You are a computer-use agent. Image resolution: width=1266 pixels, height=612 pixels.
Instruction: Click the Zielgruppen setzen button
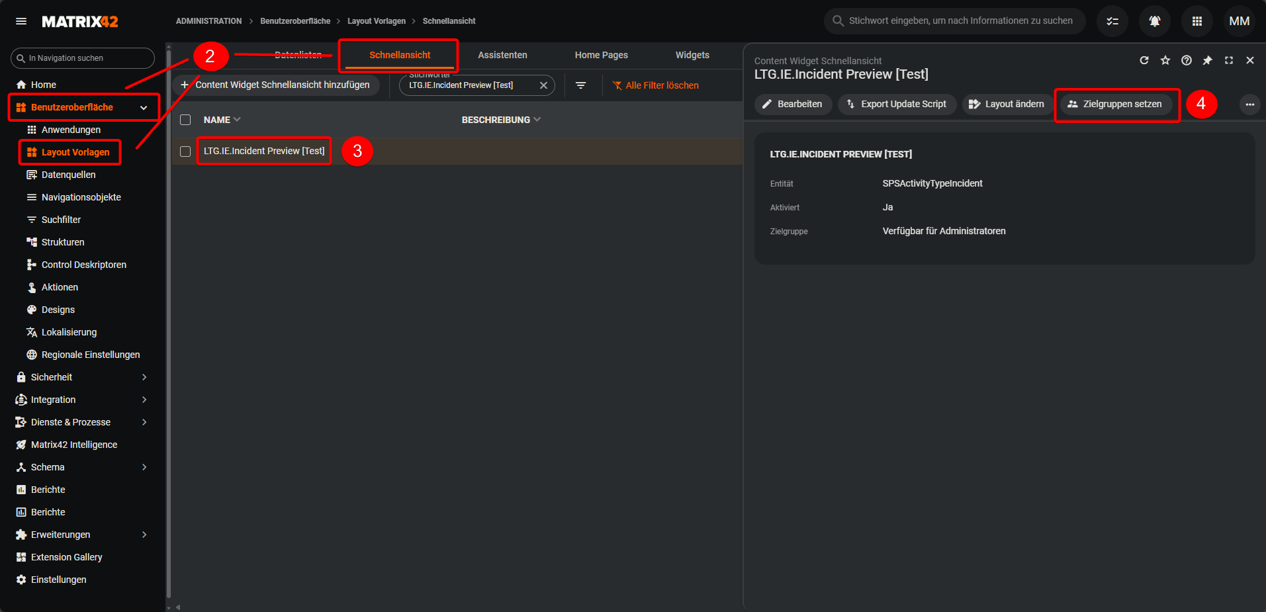click(1115, 104)
